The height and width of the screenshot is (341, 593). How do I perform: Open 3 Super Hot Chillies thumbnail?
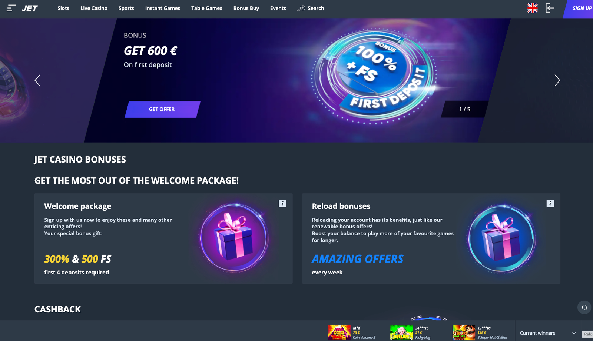(x=464, y=332)
